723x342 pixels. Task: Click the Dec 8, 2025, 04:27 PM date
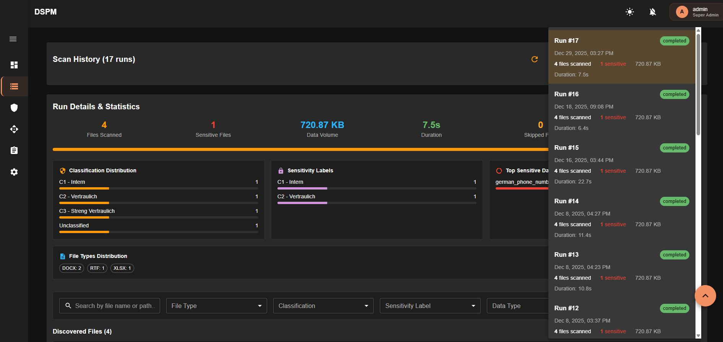582,214
